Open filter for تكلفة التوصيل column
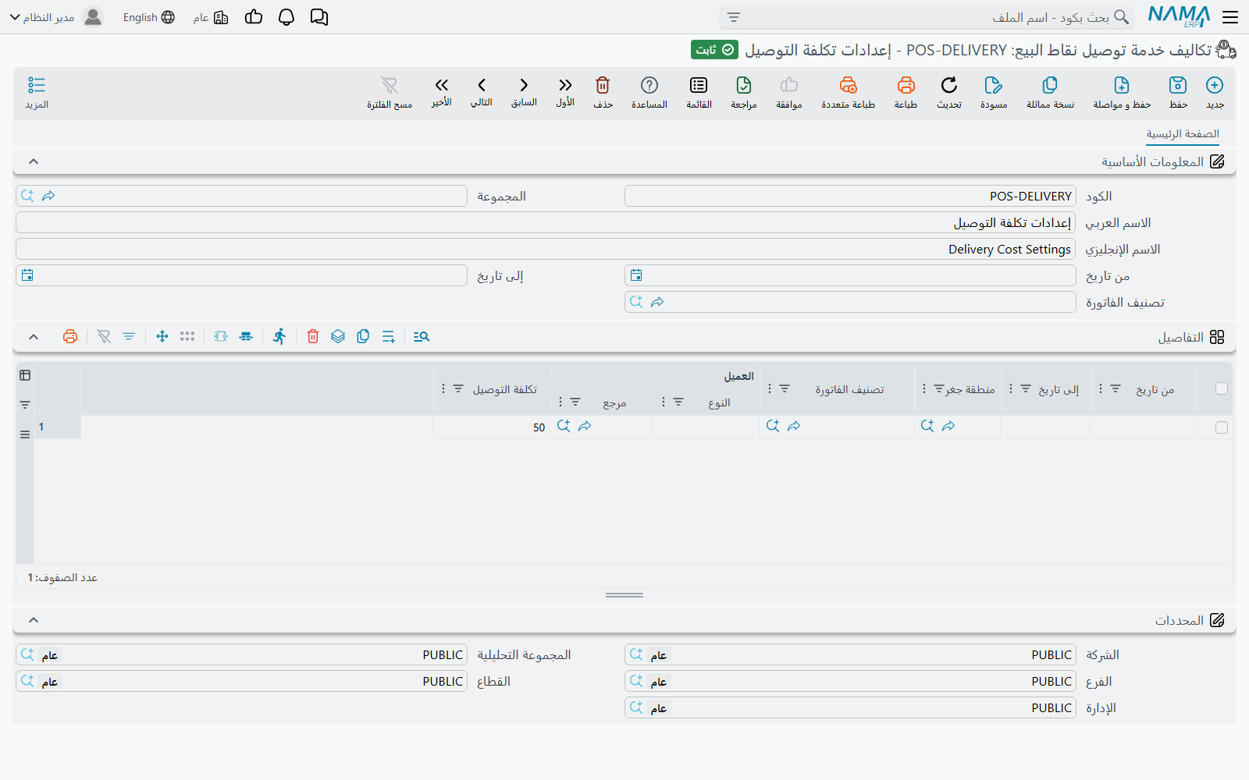 coord(458,388)
